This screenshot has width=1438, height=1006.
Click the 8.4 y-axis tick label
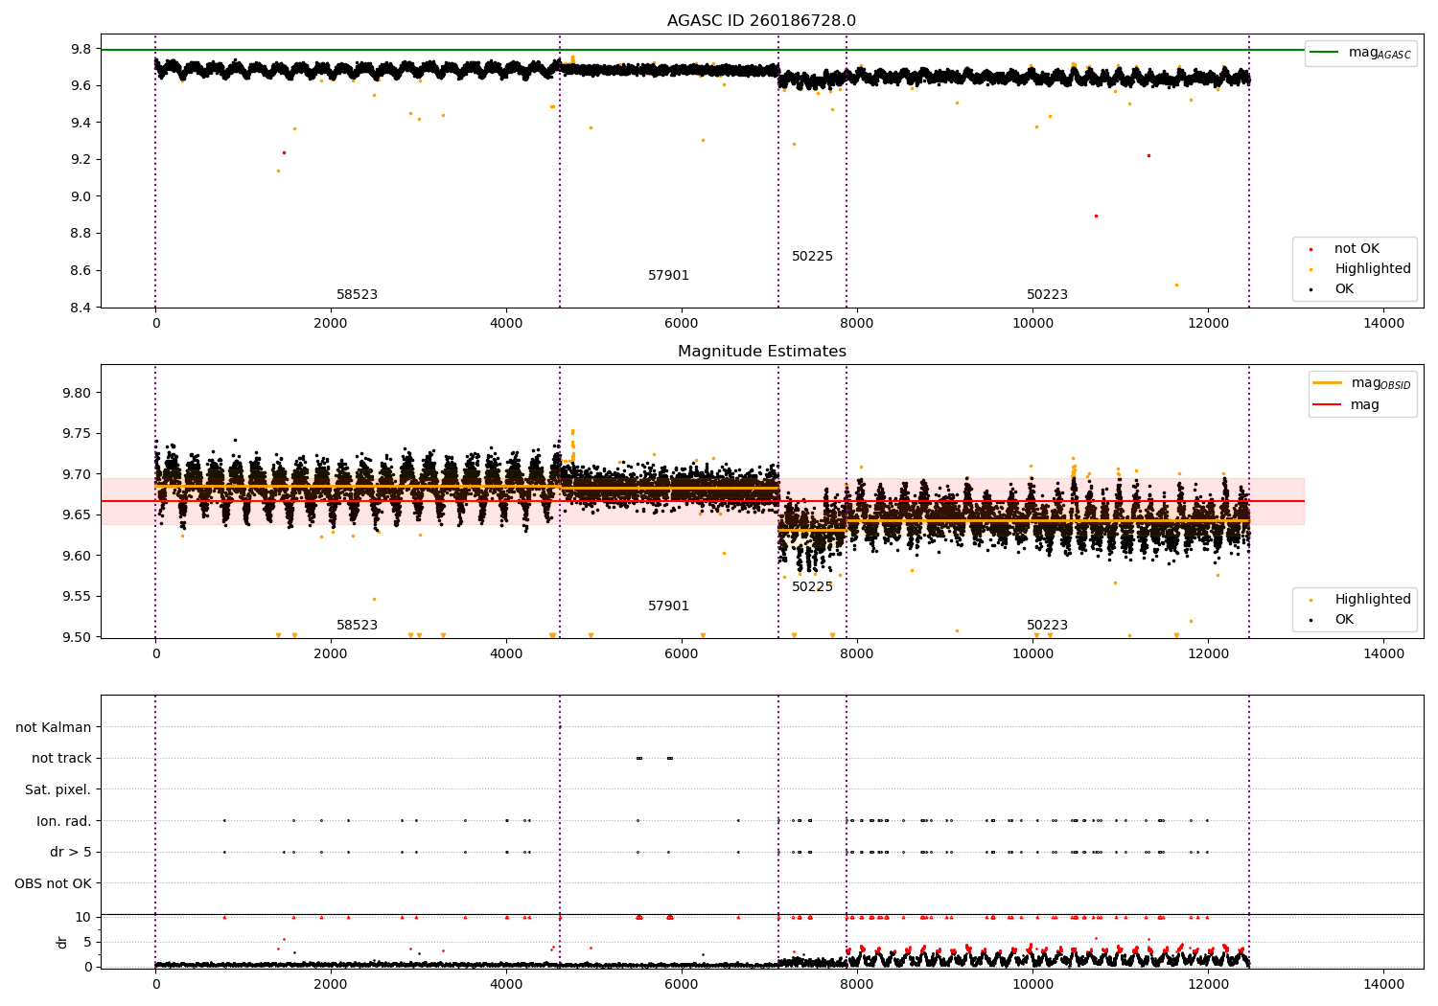pyautogui.click(x=81, y=308)
